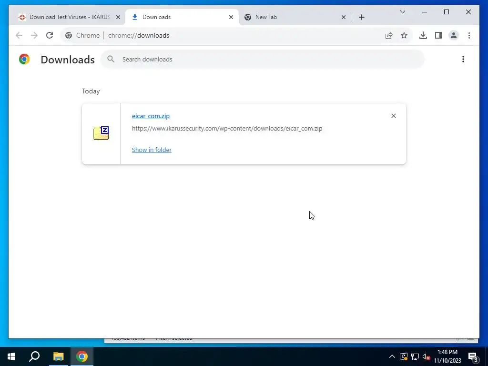Screen dimensions: 488x366
Task: Focus the Search downloads field
Action: pos(263,59)
